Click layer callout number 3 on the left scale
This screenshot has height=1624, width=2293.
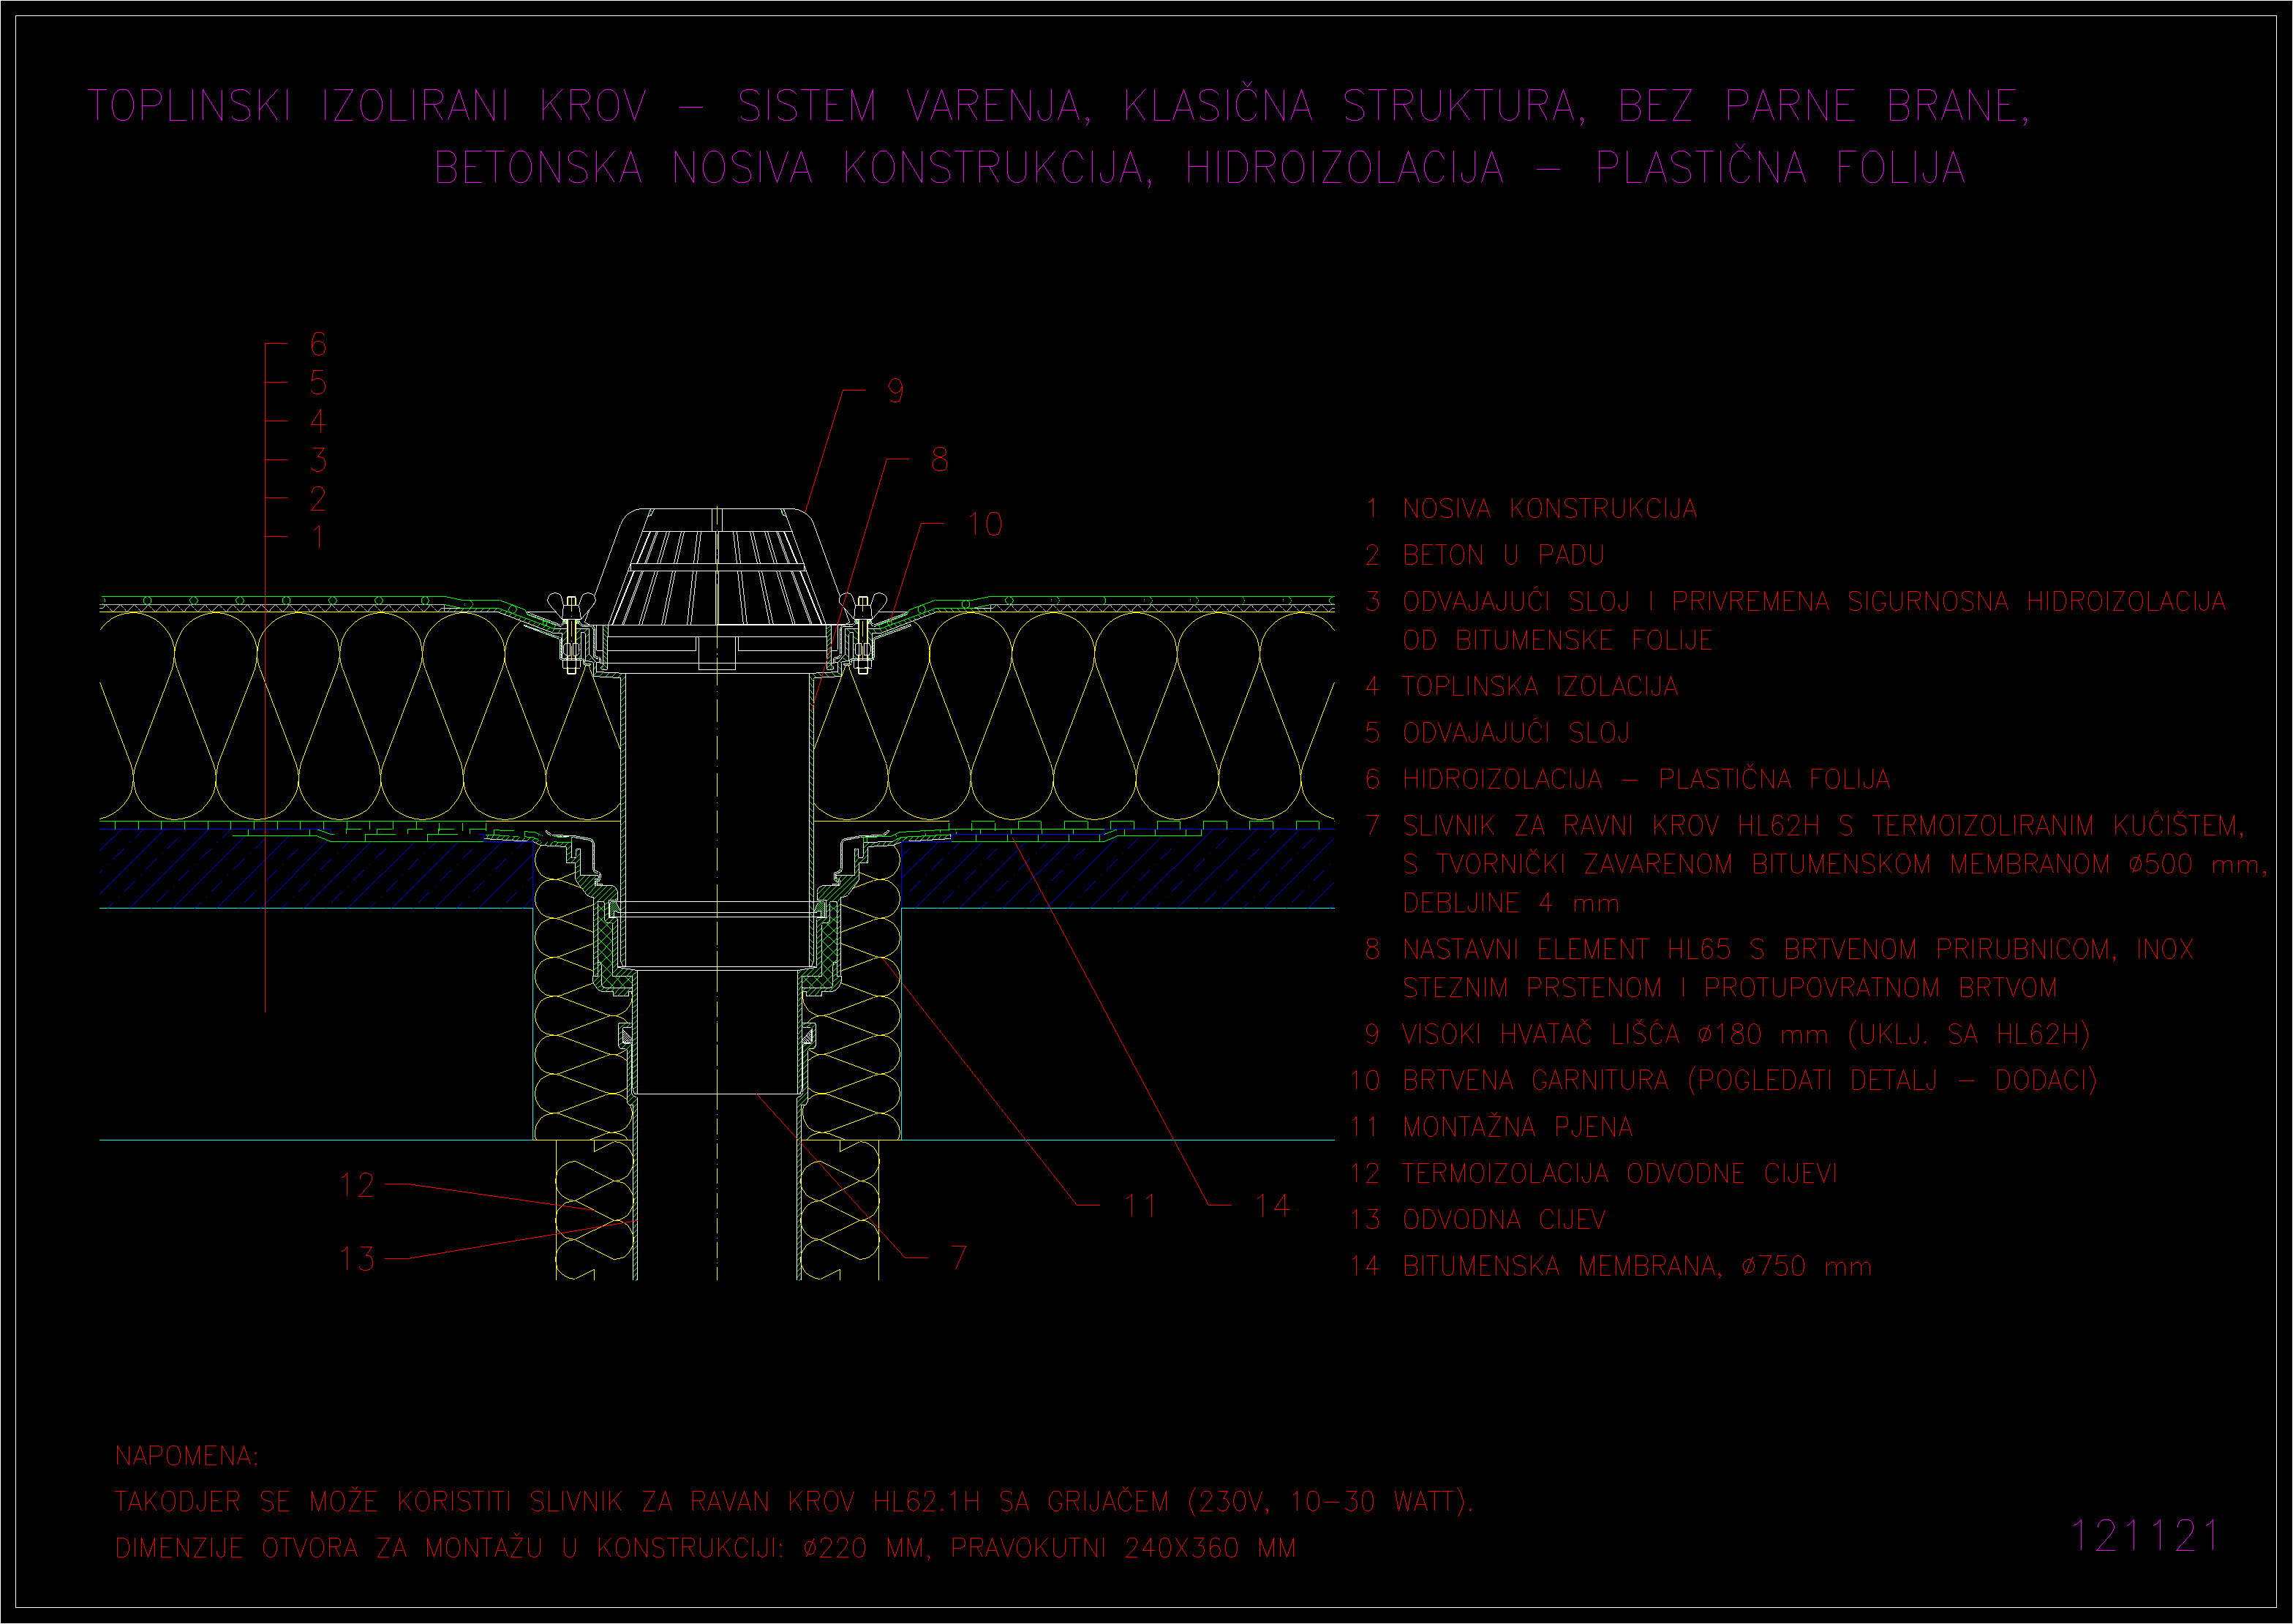coord(318,460)
